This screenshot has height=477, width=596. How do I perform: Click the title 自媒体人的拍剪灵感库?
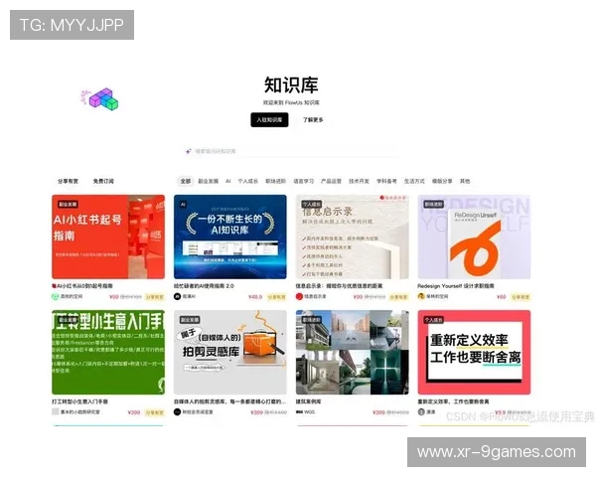[230, 401]
